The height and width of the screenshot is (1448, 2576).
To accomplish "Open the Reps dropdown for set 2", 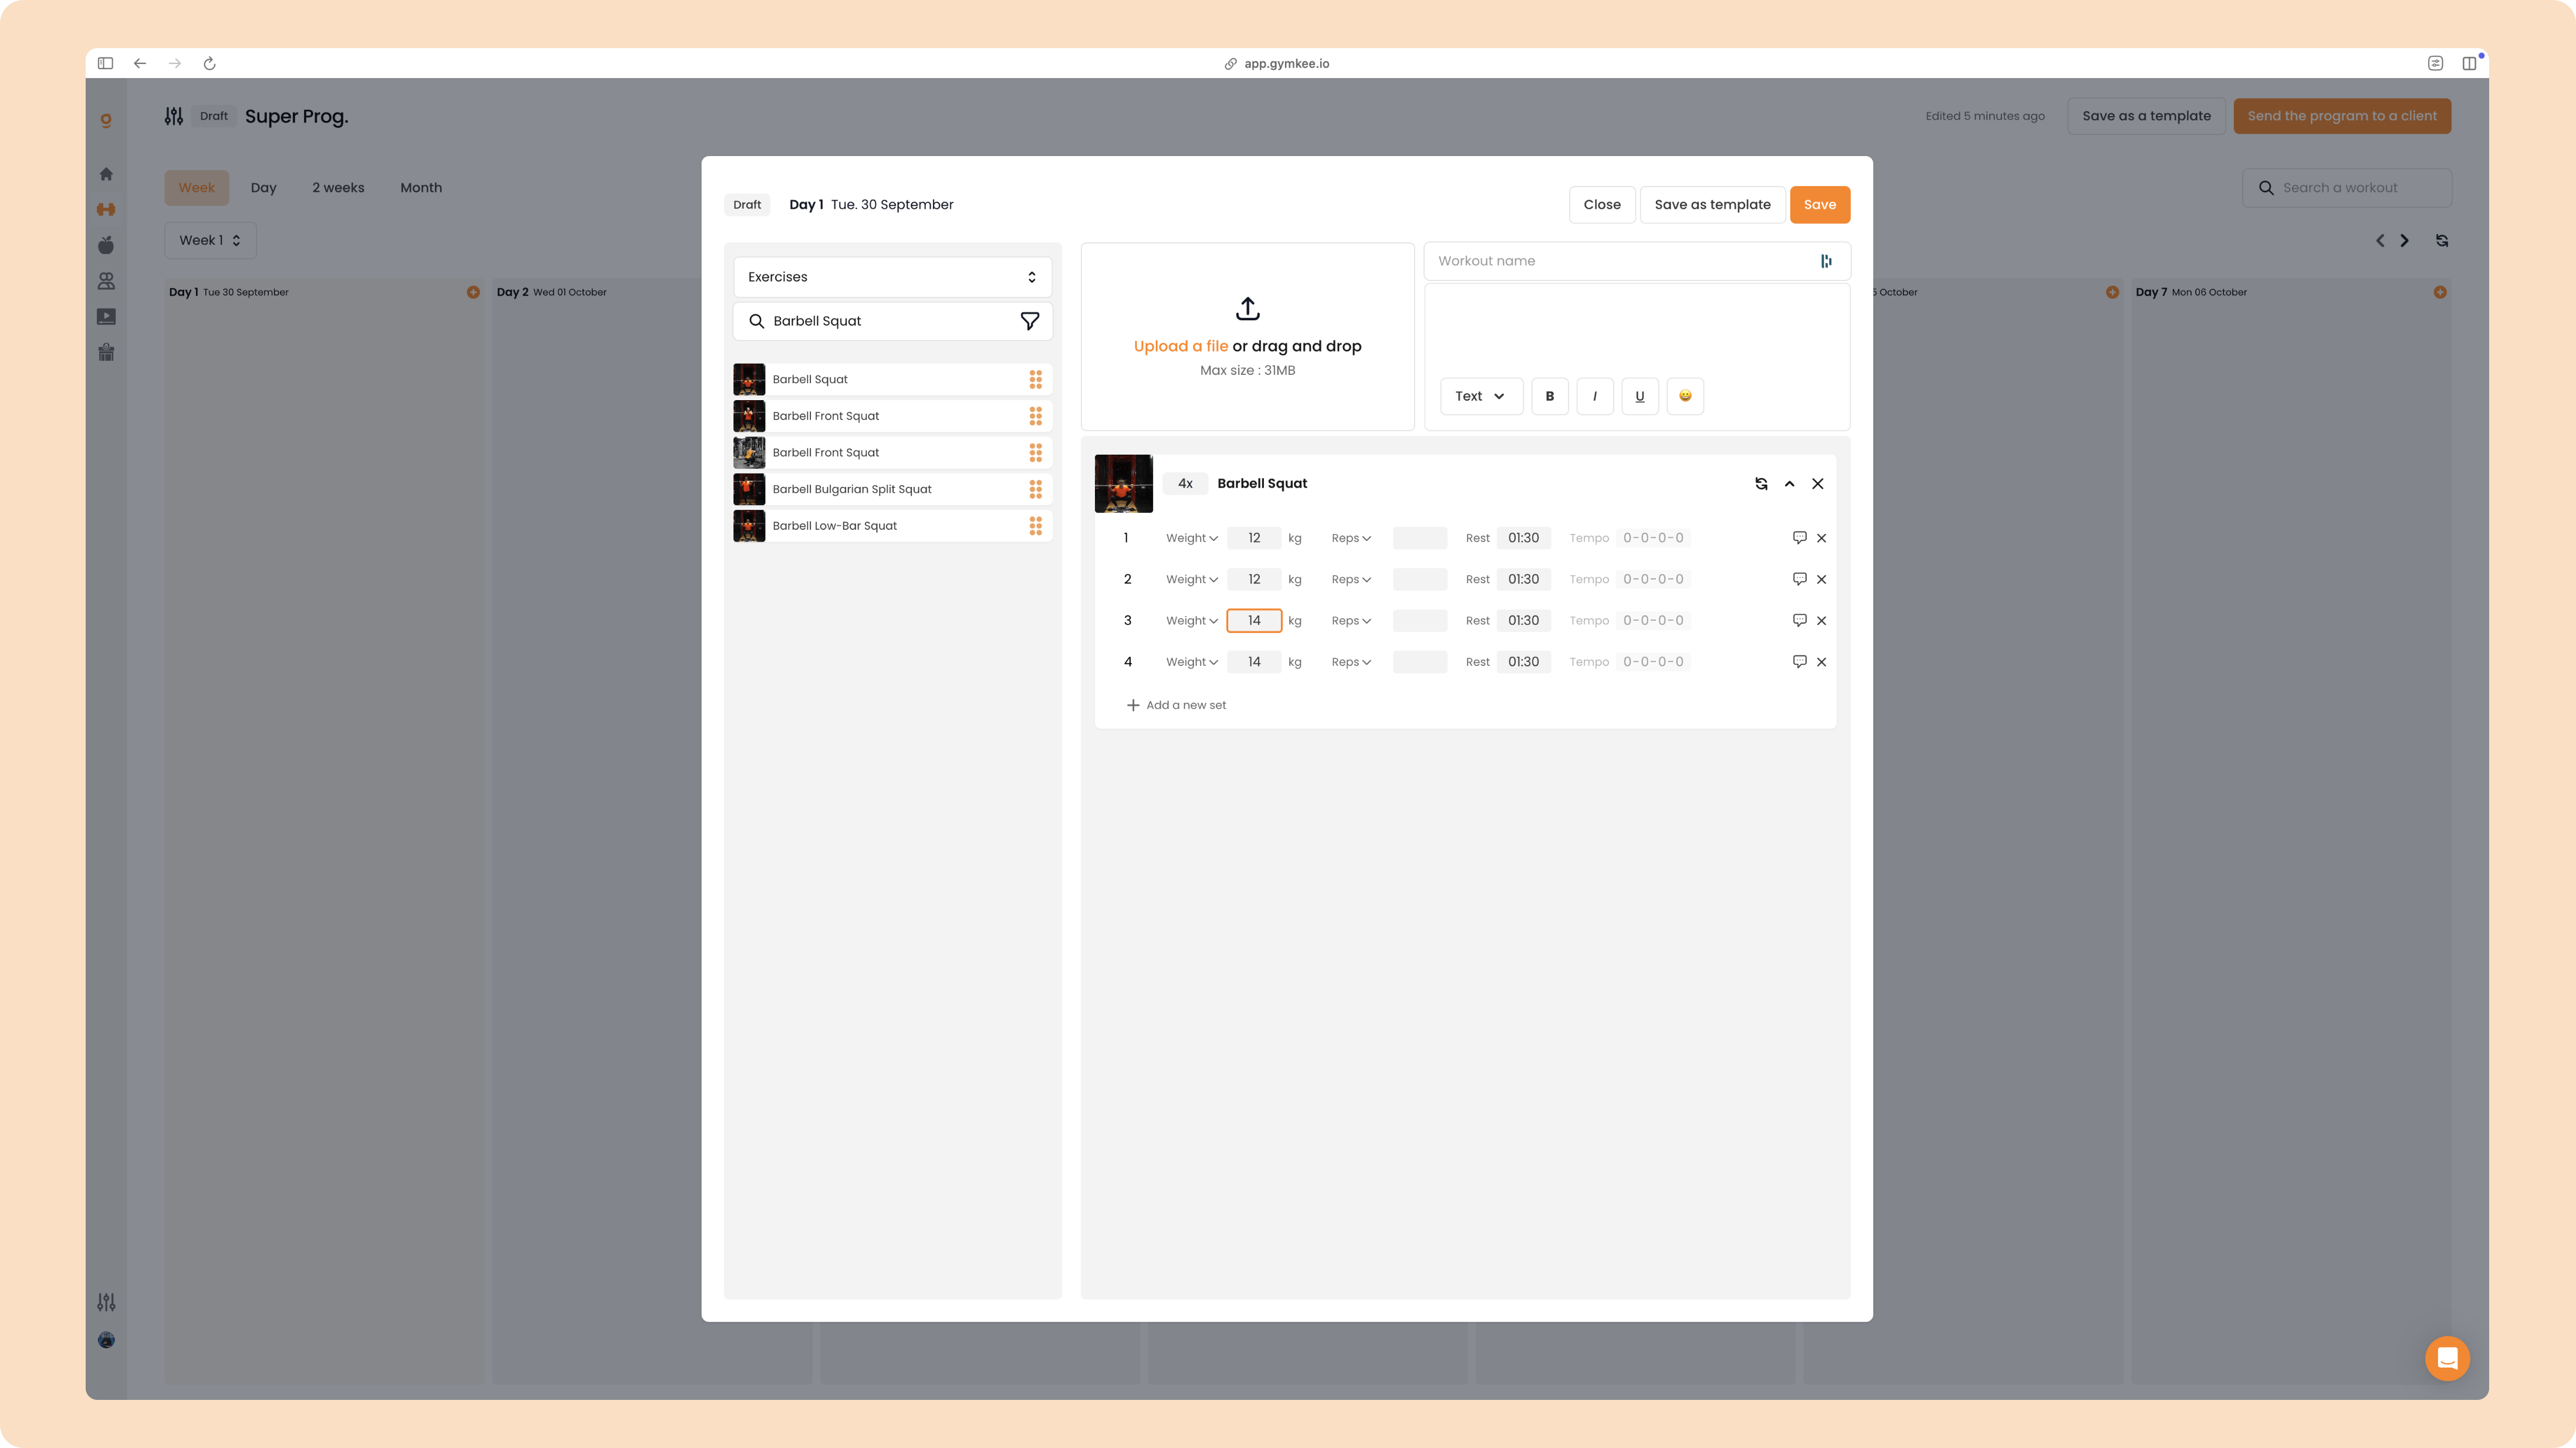I will (1351, 580).
